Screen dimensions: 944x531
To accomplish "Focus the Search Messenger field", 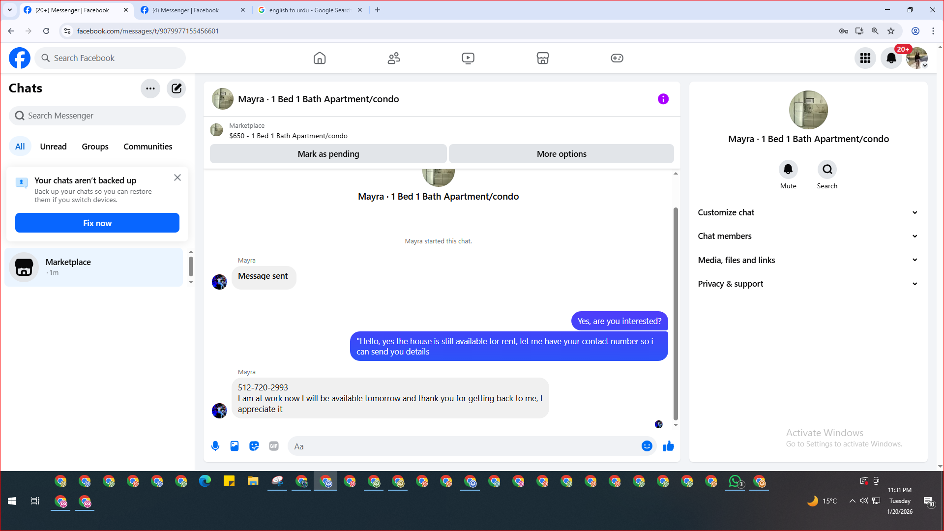I will [x=97, y=116].
